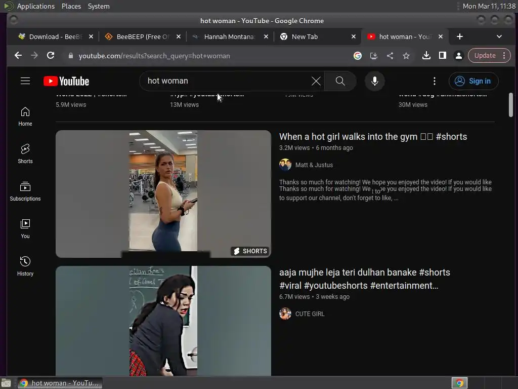Open the gym video thumbnail
Screen dimensions: 518x389
(163, 194)
